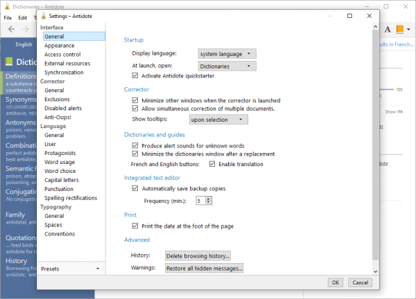Select Protagonists settings
Screen dimensions: 416x299
60,153
